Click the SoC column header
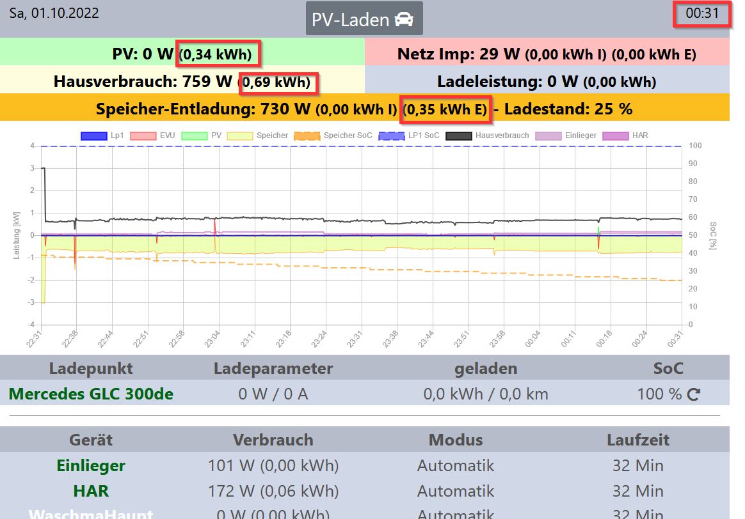This screenshot has height=519, width=745. pyautogui.click(x=668, y=369)
